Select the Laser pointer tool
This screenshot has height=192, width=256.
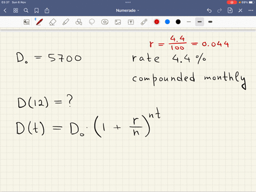144,22
